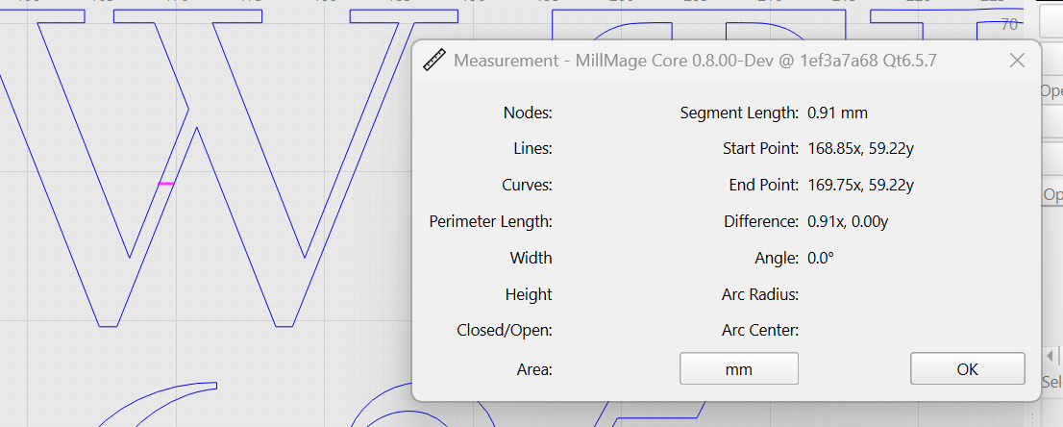Select the Segment Length value 0.91 mm
Image resolution: width=1063 pixels, height=427 pixels.
tap(837, 113)
